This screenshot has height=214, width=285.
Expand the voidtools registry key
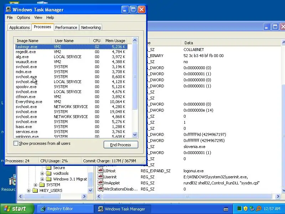42,173
